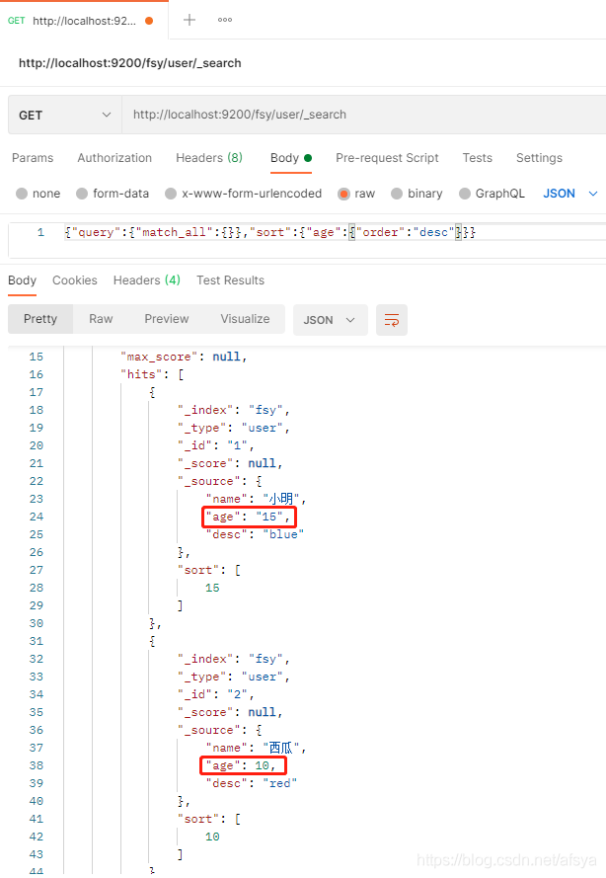Image resolution: width=606 pixels, height=878 pixels.
Task: Select the raw body type radio
Action: (344, 194)
